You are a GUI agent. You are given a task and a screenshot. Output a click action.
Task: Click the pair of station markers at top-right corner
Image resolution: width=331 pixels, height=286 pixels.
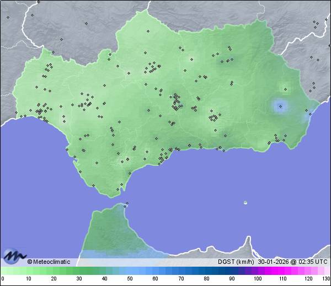click(316, 23)
